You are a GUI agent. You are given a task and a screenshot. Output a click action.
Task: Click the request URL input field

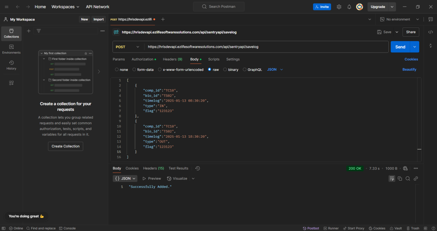tap(266, 47)
